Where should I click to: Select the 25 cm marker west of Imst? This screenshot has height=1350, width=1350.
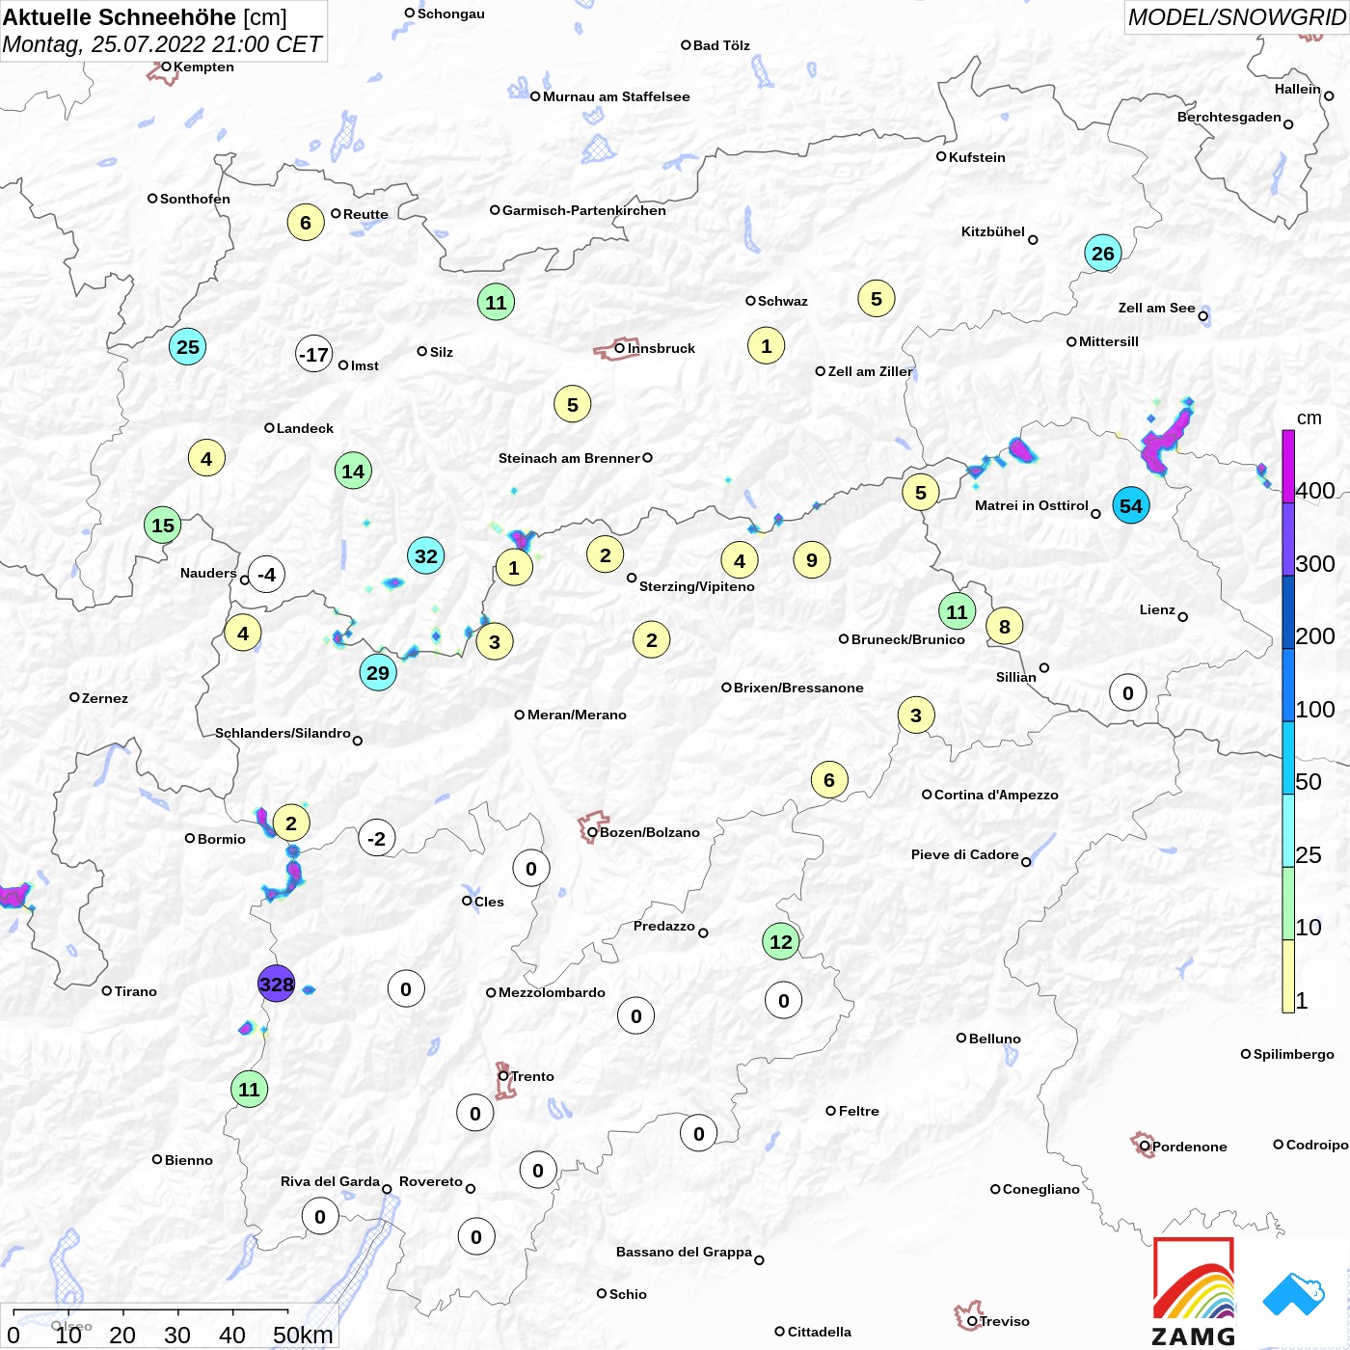tap(188, 346)
